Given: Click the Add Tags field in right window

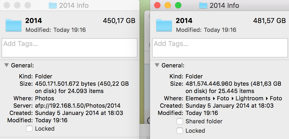Looking at the screenshot, I should (220, 48).
